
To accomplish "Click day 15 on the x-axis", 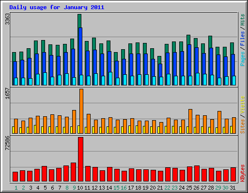I will tap(116, 188).
